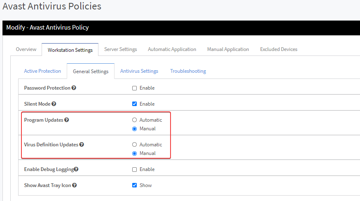Open Enable Debug Logging help icon

tap(76, 169)
